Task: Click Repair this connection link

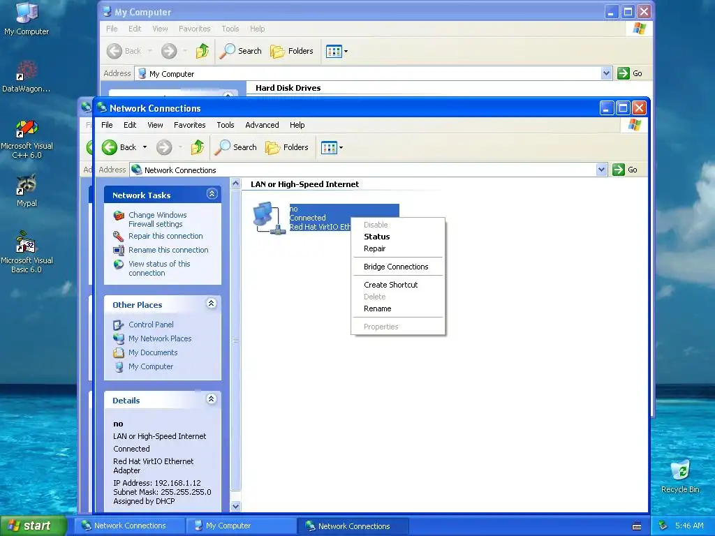Action: [x=165, y=236]
